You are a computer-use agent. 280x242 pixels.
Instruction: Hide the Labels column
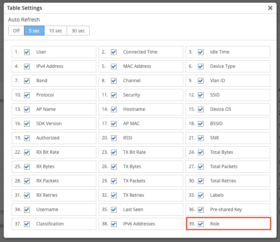201,195
